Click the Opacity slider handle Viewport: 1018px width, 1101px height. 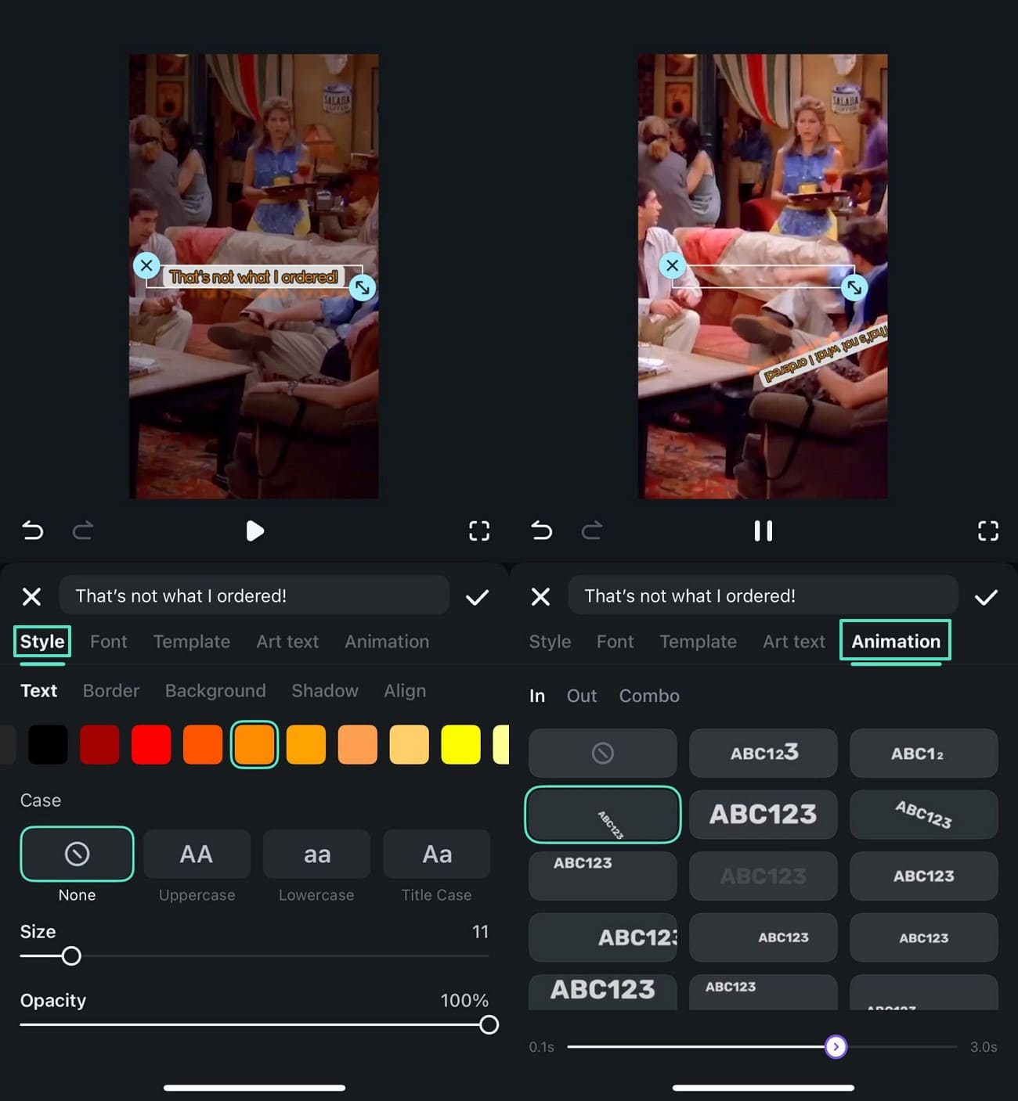point(489,1025)
